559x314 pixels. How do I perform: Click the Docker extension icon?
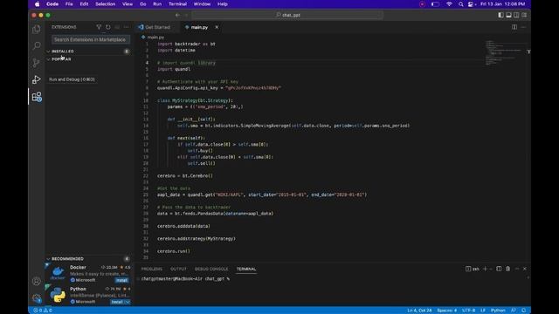(58, 273)
